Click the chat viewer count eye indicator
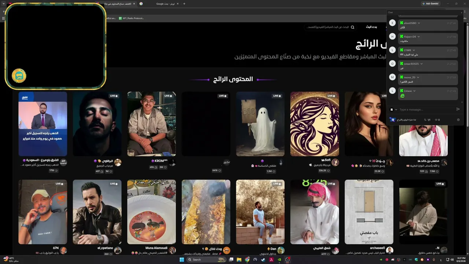Viewport: 469px width, 264px height. tap(437, 120)
